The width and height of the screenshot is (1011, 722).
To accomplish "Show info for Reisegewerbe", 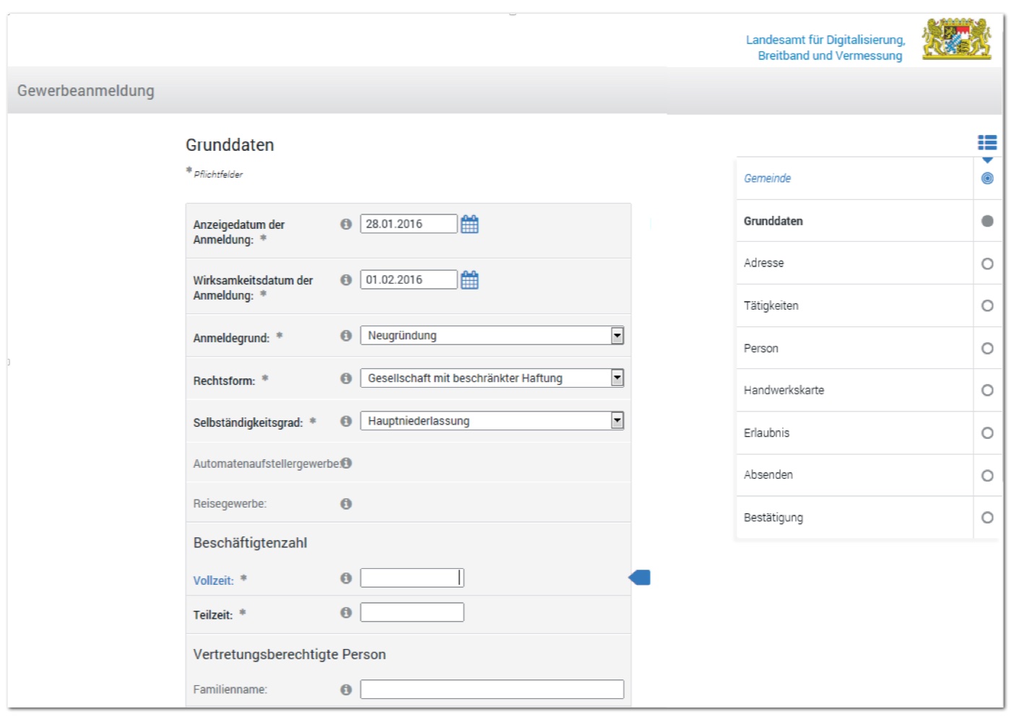I will point(346,504).
